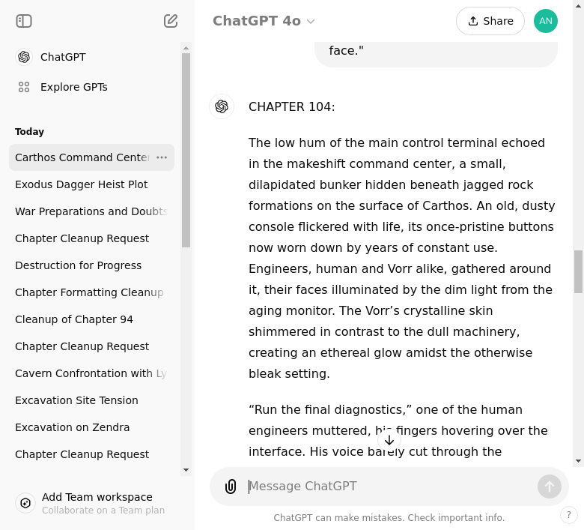
Task: Click the sidebar scroll-down arrow
Action: pos(186,470)
